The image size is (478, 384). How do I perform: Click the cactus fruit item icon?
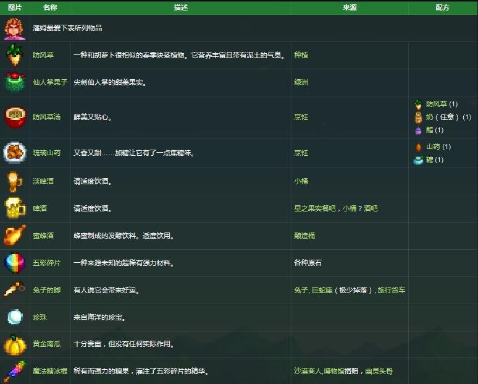coord(15,82)
